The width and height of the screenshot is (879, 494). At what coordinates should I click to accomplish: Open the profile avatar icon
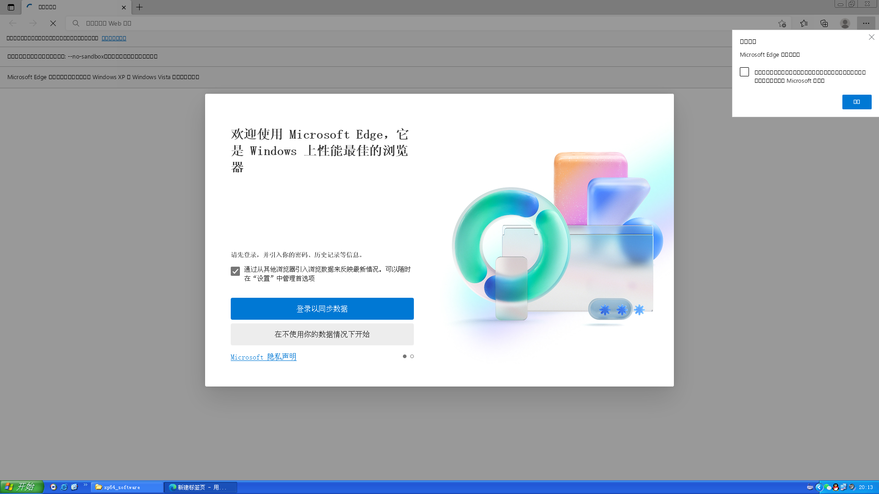pyautogui.click(x=845, y=23)
